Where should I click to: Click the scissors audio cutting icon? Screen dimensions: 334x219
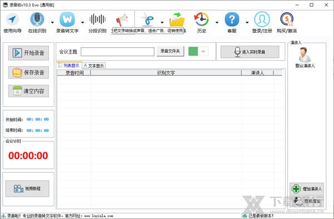pyautogui.click(x=147, y=19)
